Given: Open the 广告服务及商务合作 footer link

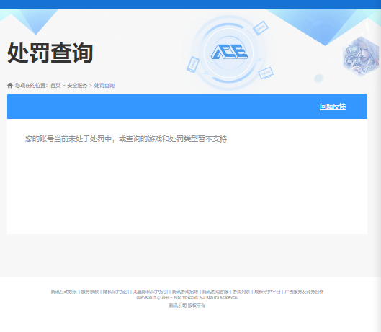Looking at the screenshot, I should click(304, 292).
